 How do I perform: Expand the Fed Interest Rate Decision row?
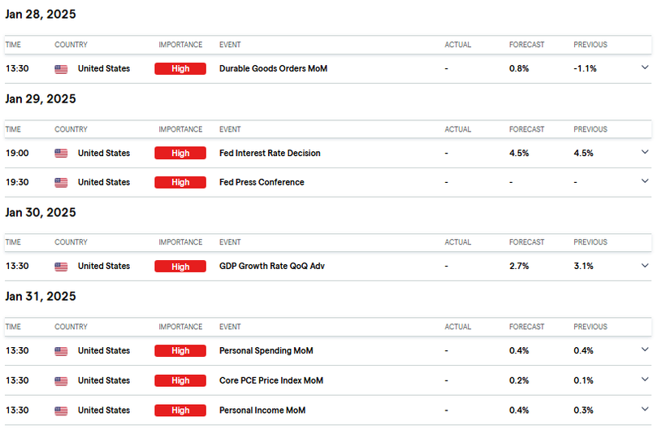click(645, 152)
